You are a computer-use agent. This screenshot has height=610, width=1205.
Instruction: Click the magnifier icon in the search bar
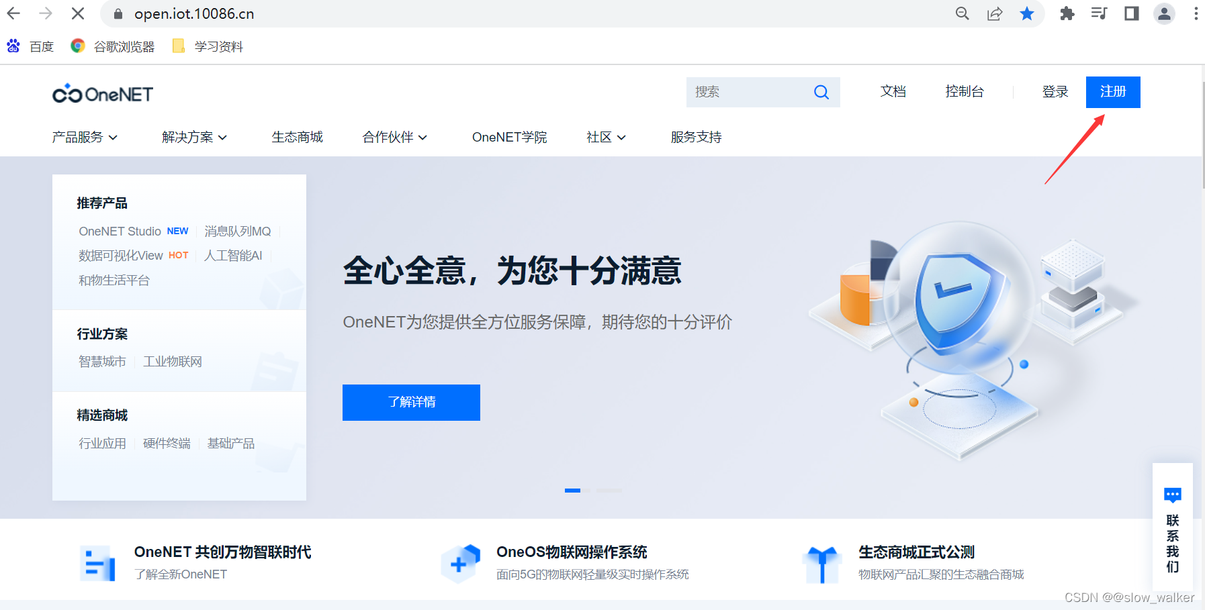point(821,92)
